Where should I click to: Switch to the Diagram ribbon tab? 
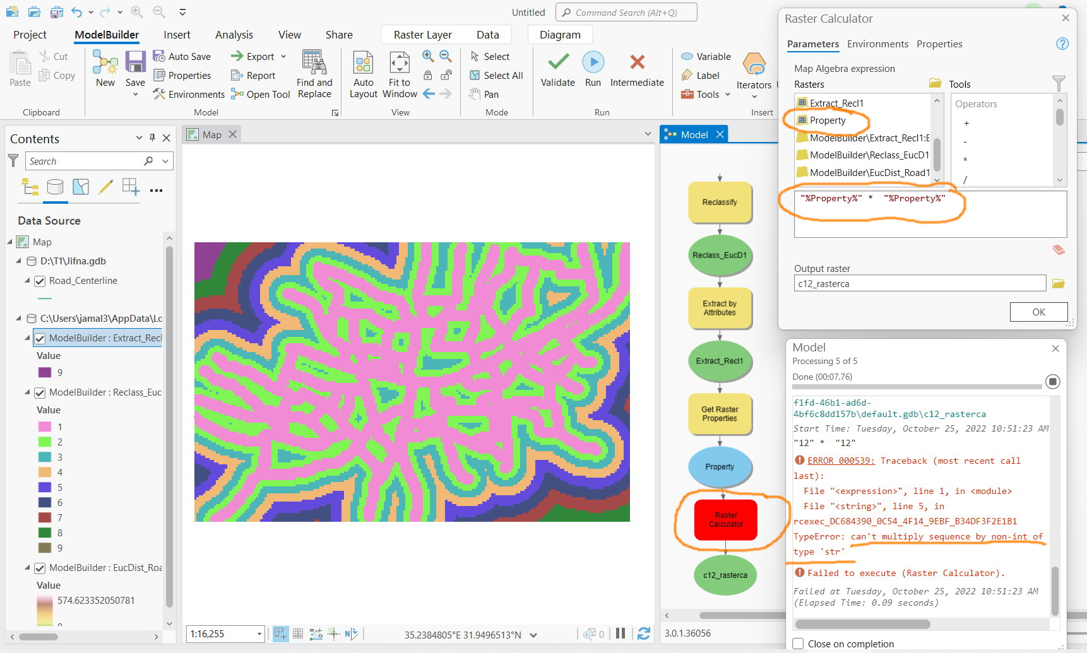(559, 34)
